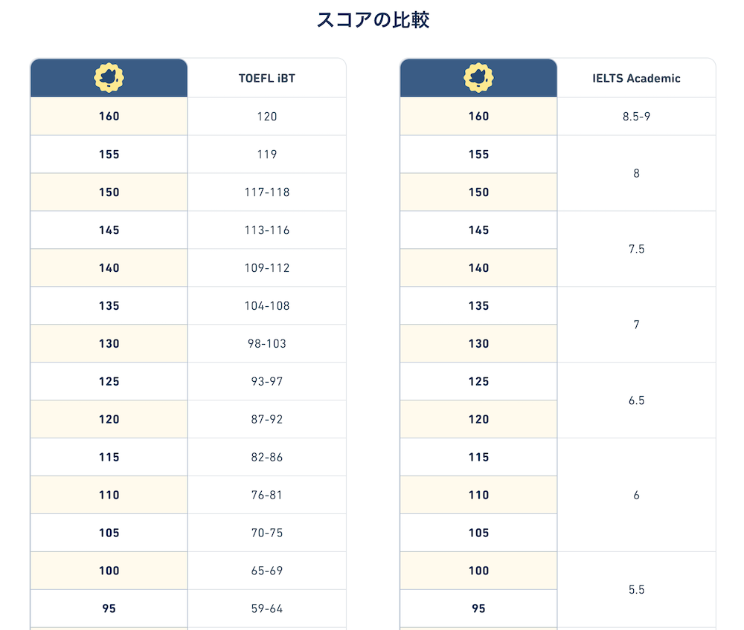The height and width of the screenshot is (630, 744).
Task: Select score 120 in the TOEFL table
Action: pyautogui.click(x=109, y=419)
